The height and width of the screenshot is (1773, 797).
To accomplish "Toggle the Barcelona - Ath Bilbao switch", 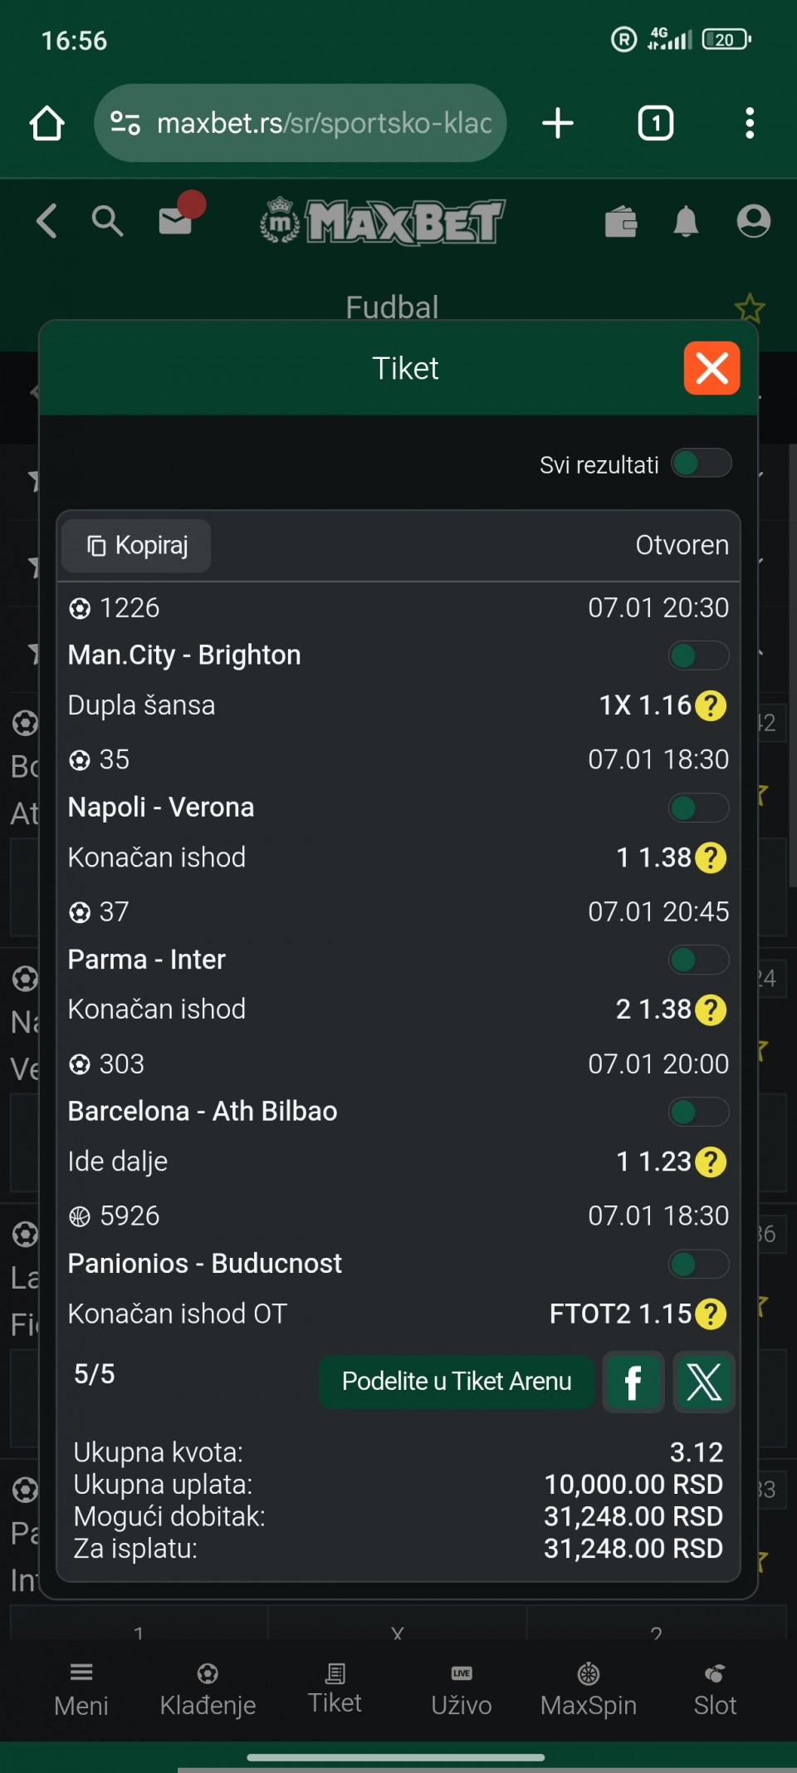I will pyautogui.click(x=698, y=1112).
